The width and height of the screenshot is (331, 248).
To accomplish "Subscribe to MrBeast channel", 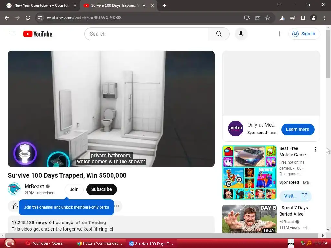I will (x=101, y=189).
